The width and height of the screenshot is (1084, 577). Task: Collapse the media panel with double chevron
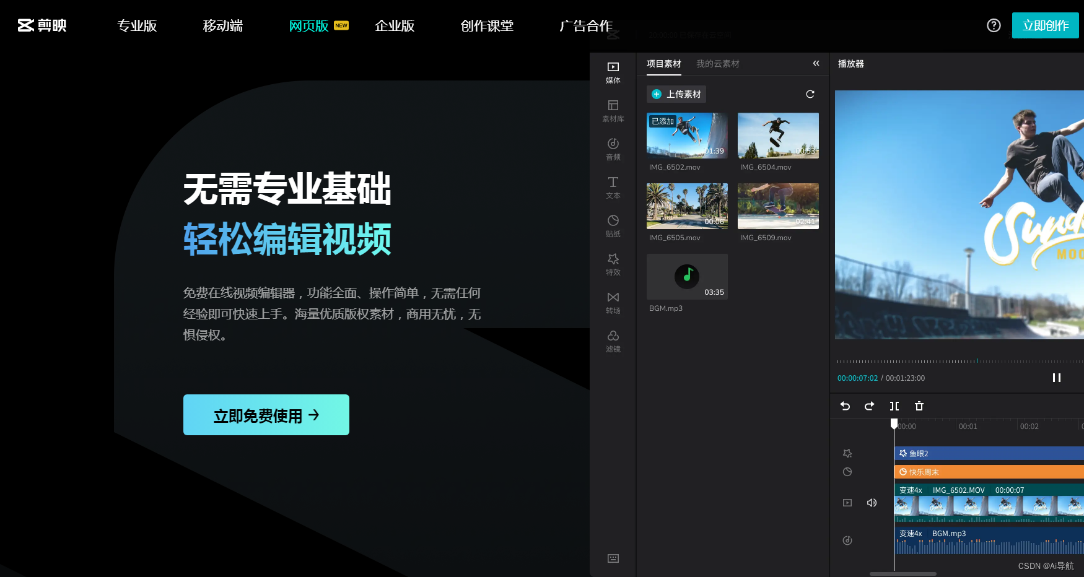click(x=816, y=63)
